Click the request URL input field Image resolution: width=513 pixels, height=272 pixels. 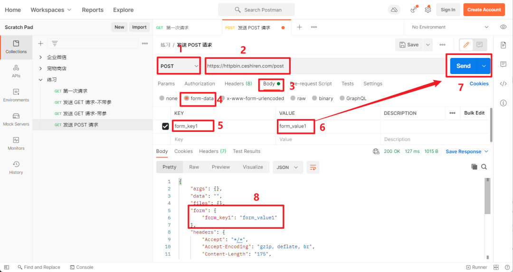coord(324,66)
